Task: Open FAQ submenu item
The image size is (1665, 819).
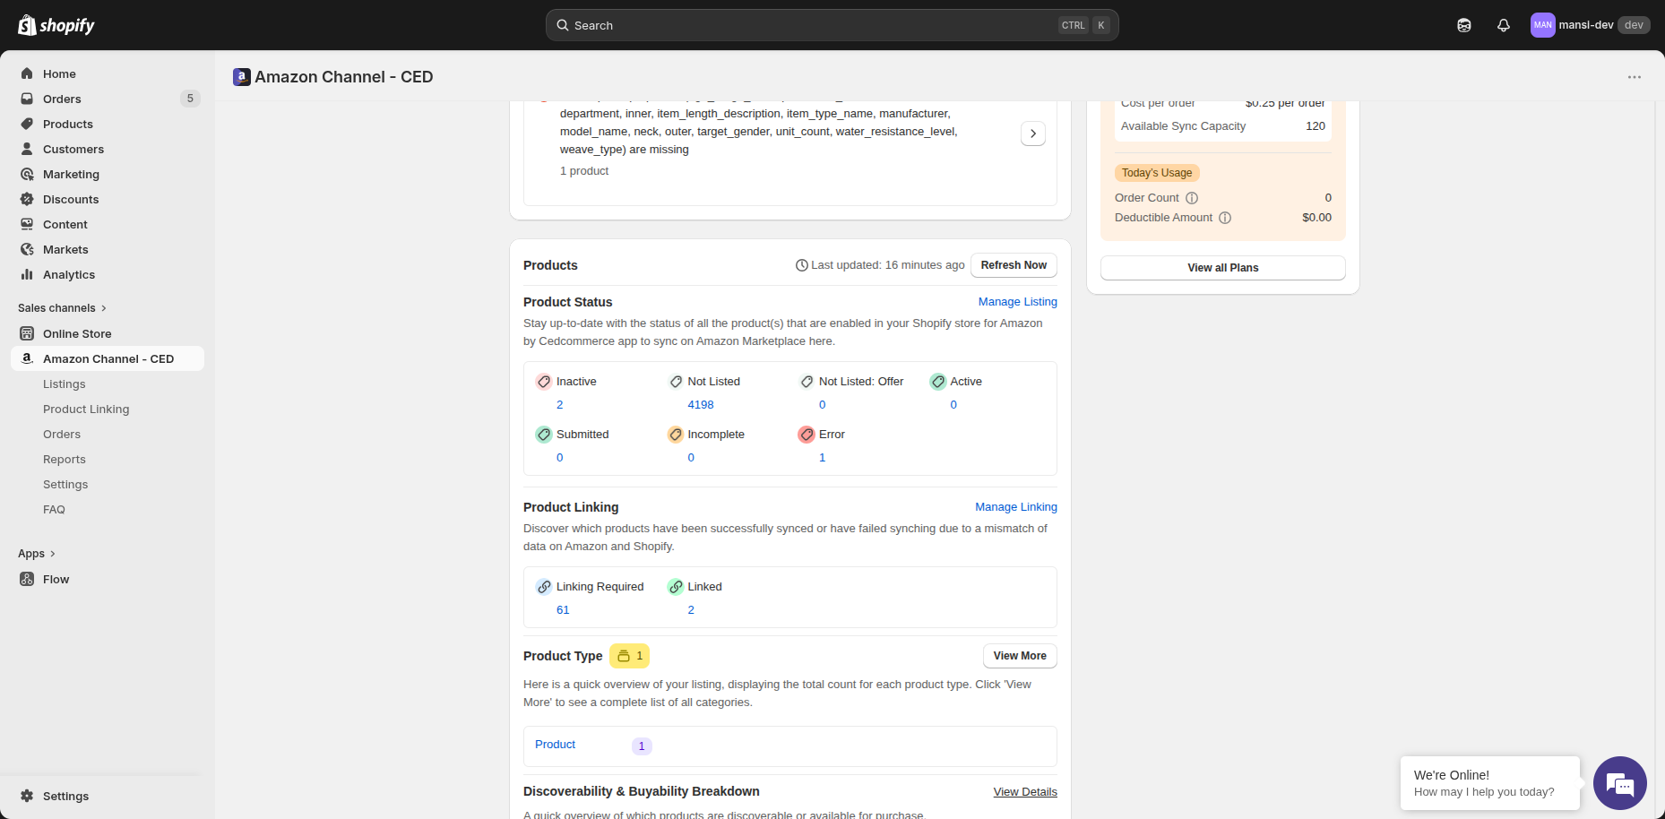Action: coord(54,509)
